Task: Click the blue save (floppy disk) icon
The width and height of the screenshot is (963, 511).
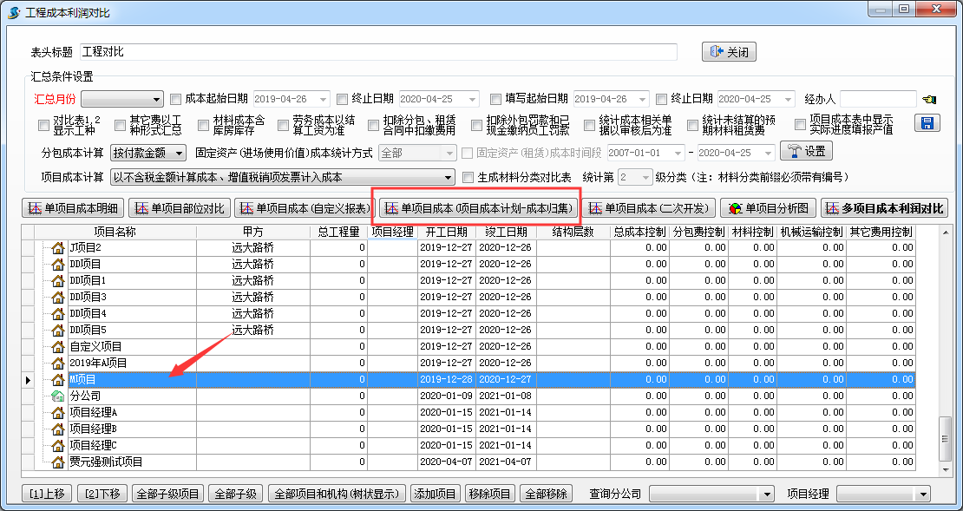Action: (927, 123)
